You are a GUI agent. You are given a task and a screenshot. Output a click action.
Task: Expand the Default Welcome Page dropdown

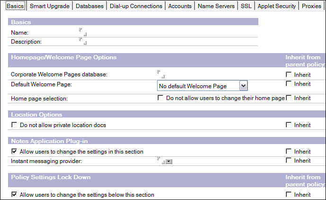tap(243, 86)
